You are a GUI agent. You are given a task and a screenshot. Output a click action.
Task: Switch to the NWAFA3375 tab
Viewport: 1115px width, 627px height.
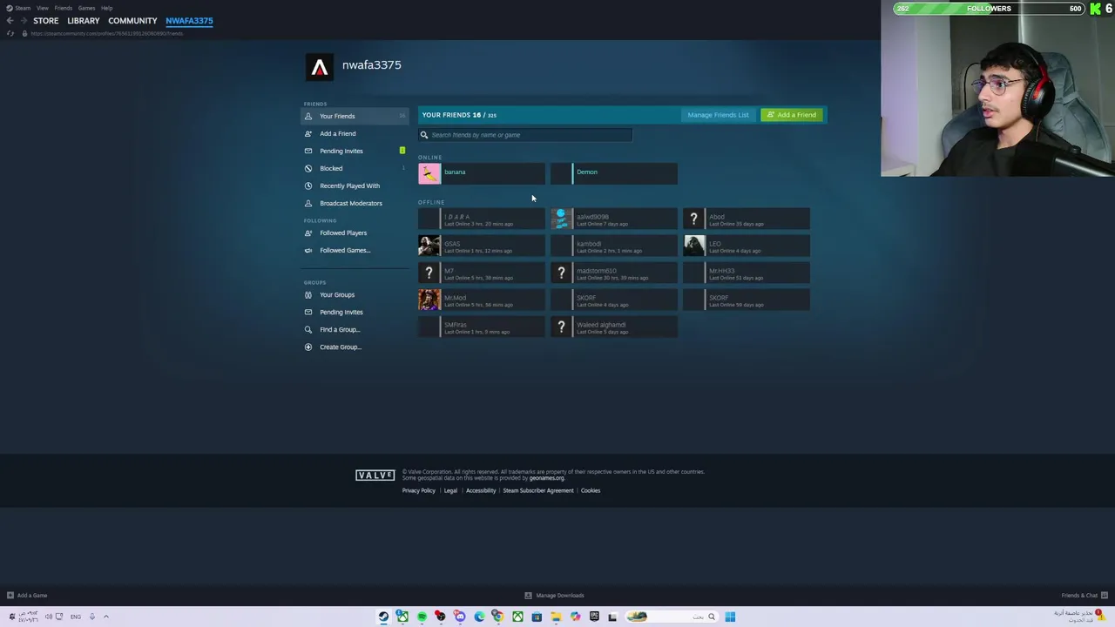coord(189,21)
